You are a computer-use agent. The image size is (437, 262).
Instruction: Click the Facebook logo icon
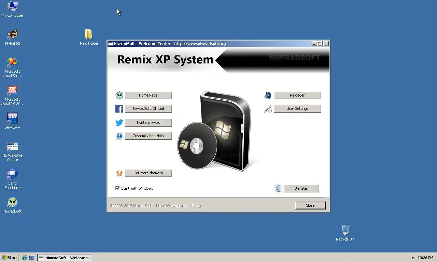coord(119,108)
